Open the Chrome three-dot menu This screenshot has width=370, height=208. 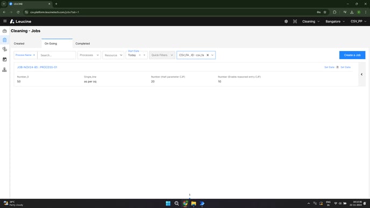366,12
